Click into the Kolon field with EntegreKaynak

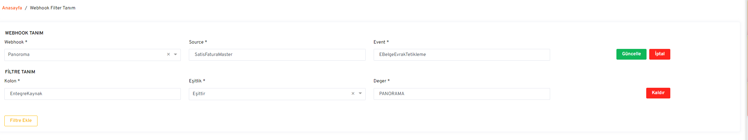[x=92, y=94]
